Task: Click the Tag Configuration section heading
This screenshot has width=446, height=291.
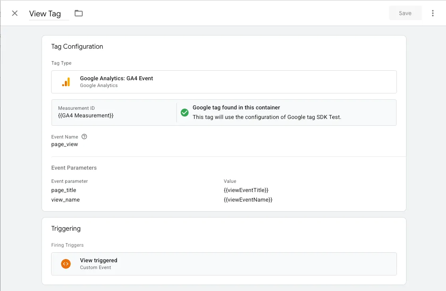Action: point(77,46)
